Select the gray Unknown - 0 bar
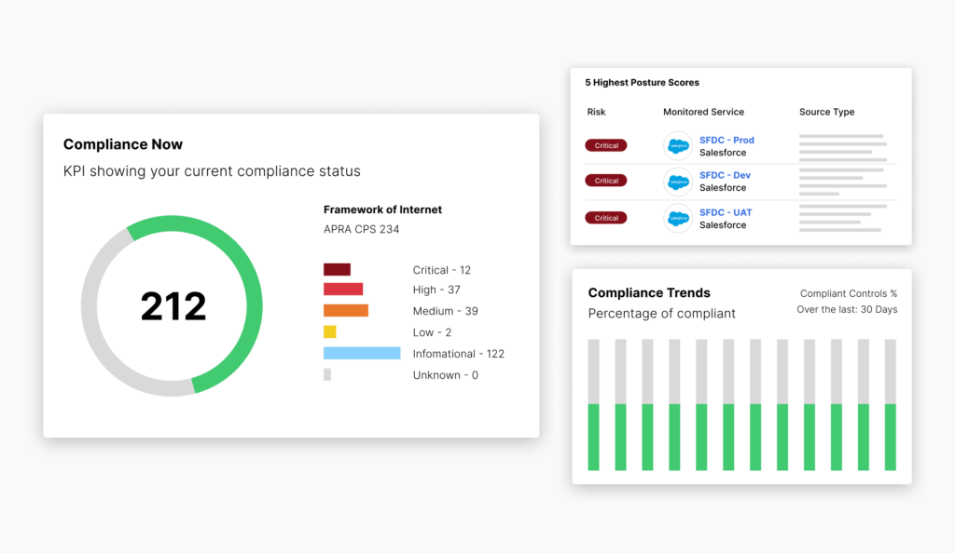Screen dimensions: 955x553 pos(327,375)
